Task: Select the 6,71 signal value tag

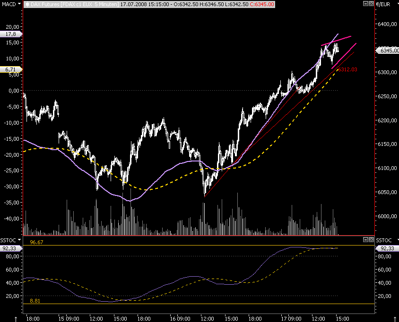Action: point(11,69)
